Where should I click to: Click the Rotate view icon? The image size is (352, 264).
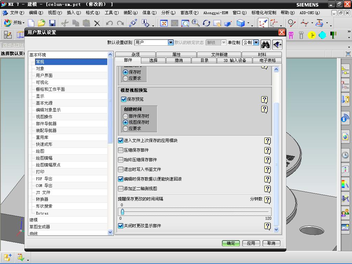207,23
